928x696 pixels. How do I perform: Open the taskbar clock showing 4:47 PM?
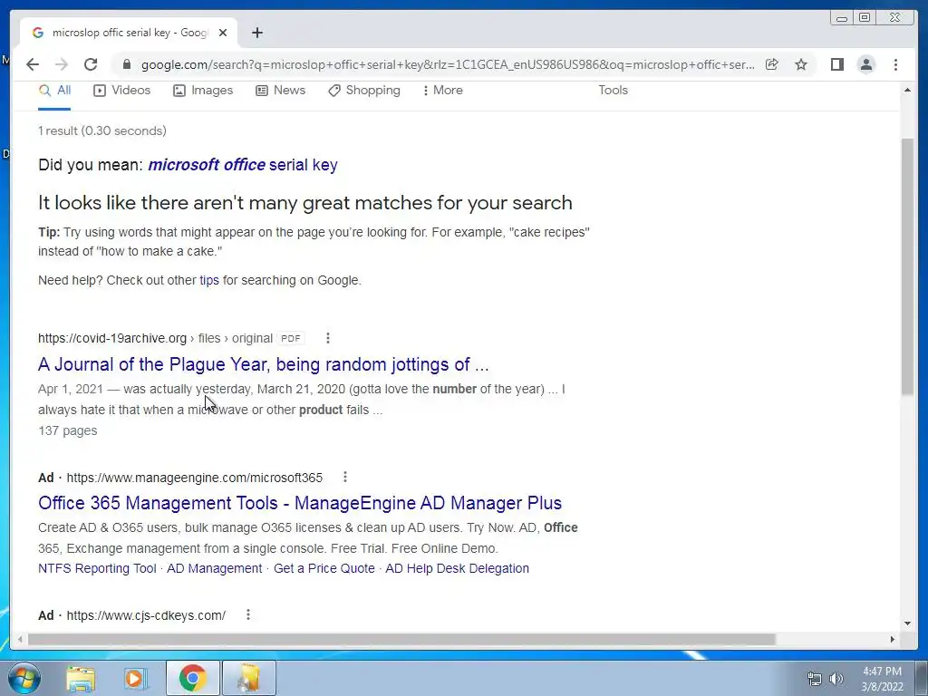click(x=882, y=679)
